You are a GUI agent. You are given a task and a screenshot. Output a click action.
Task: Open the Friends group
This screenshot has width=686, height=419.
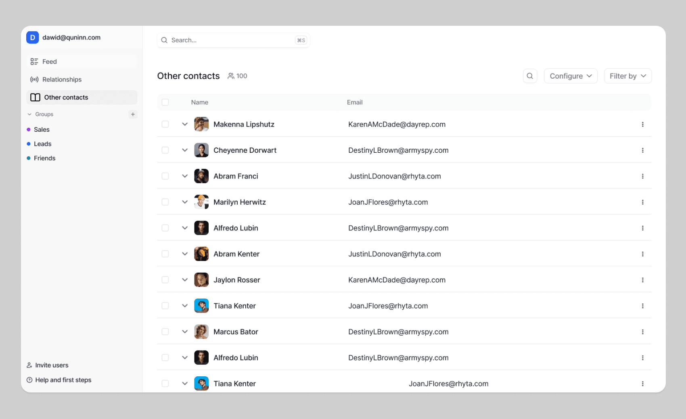[x=44, y=158]
